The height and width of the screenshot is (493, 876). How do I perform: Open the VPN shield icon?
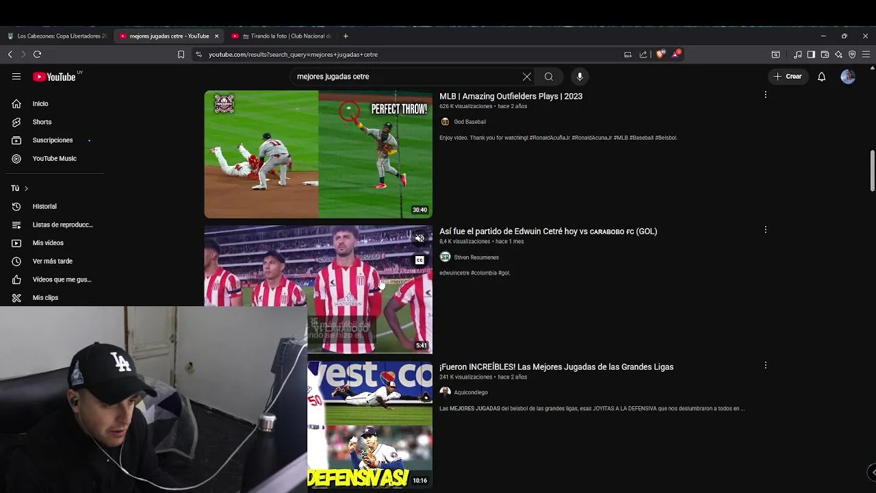click(852, 54)
